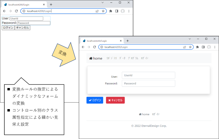Open the three-dot Chrome menu in the back window
This screenshot has height=139, width=219.
pos(129,11)
